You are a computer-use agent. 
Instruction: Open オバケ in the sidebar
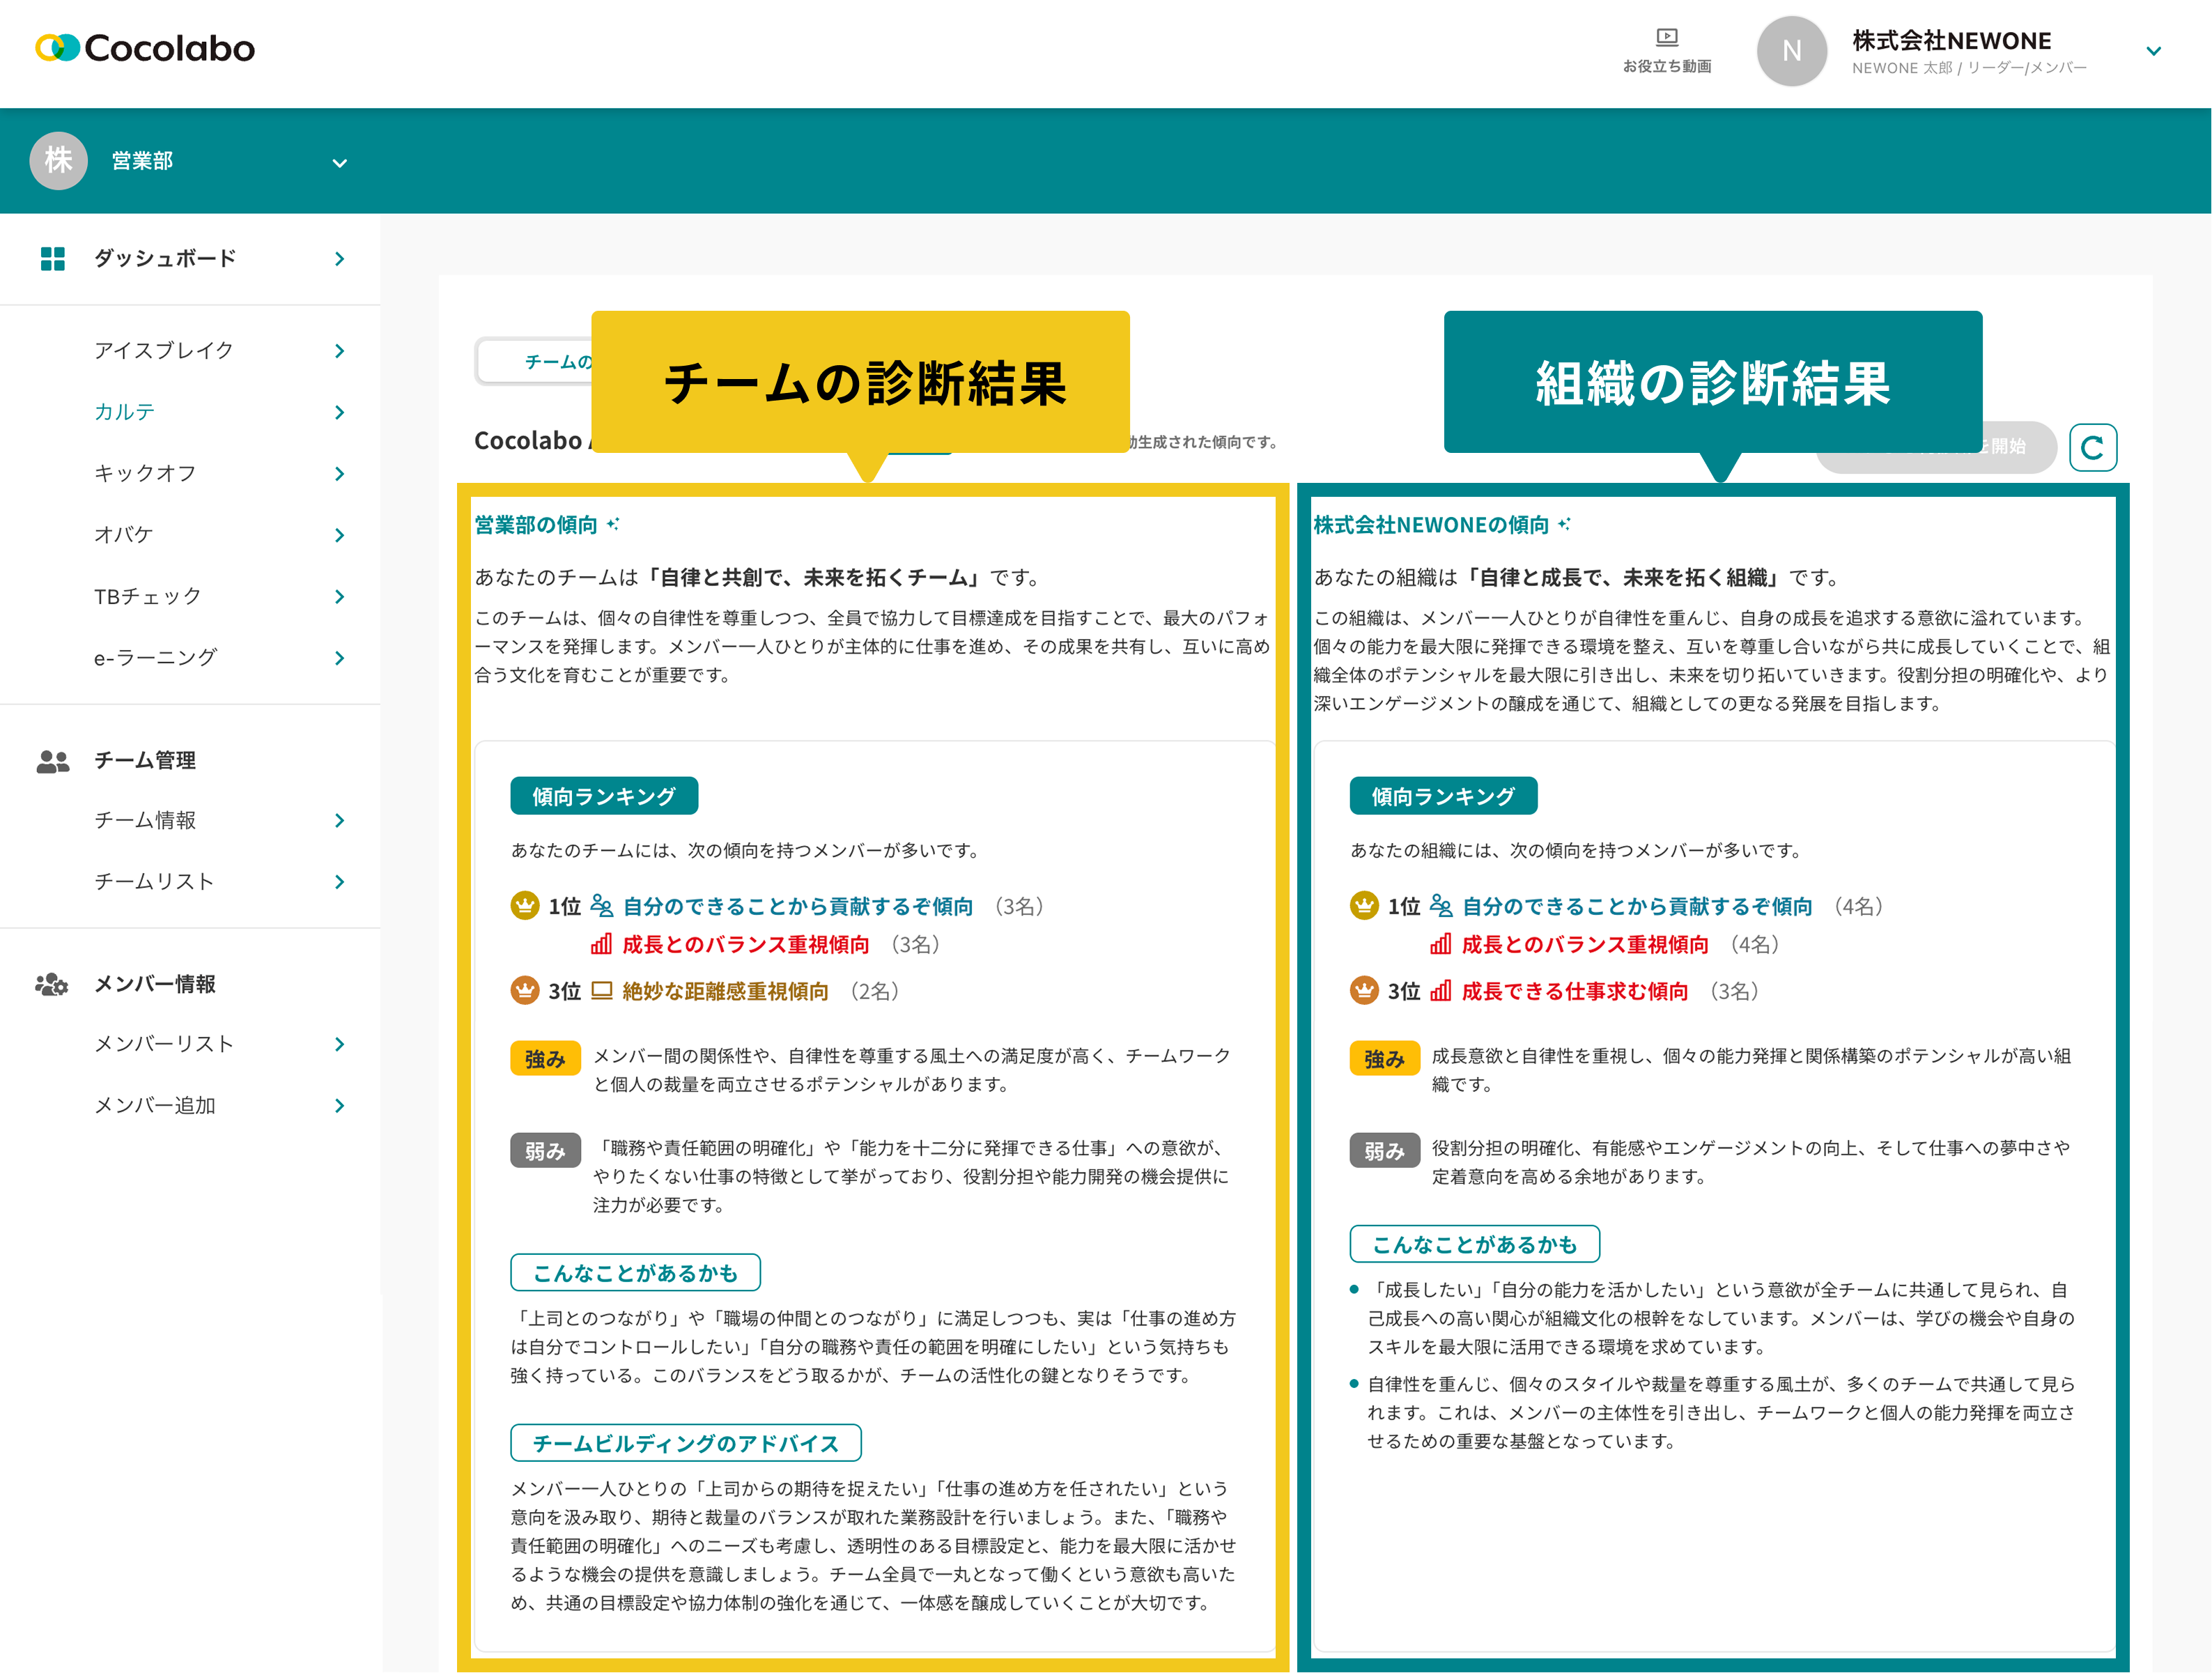point(124,535)
